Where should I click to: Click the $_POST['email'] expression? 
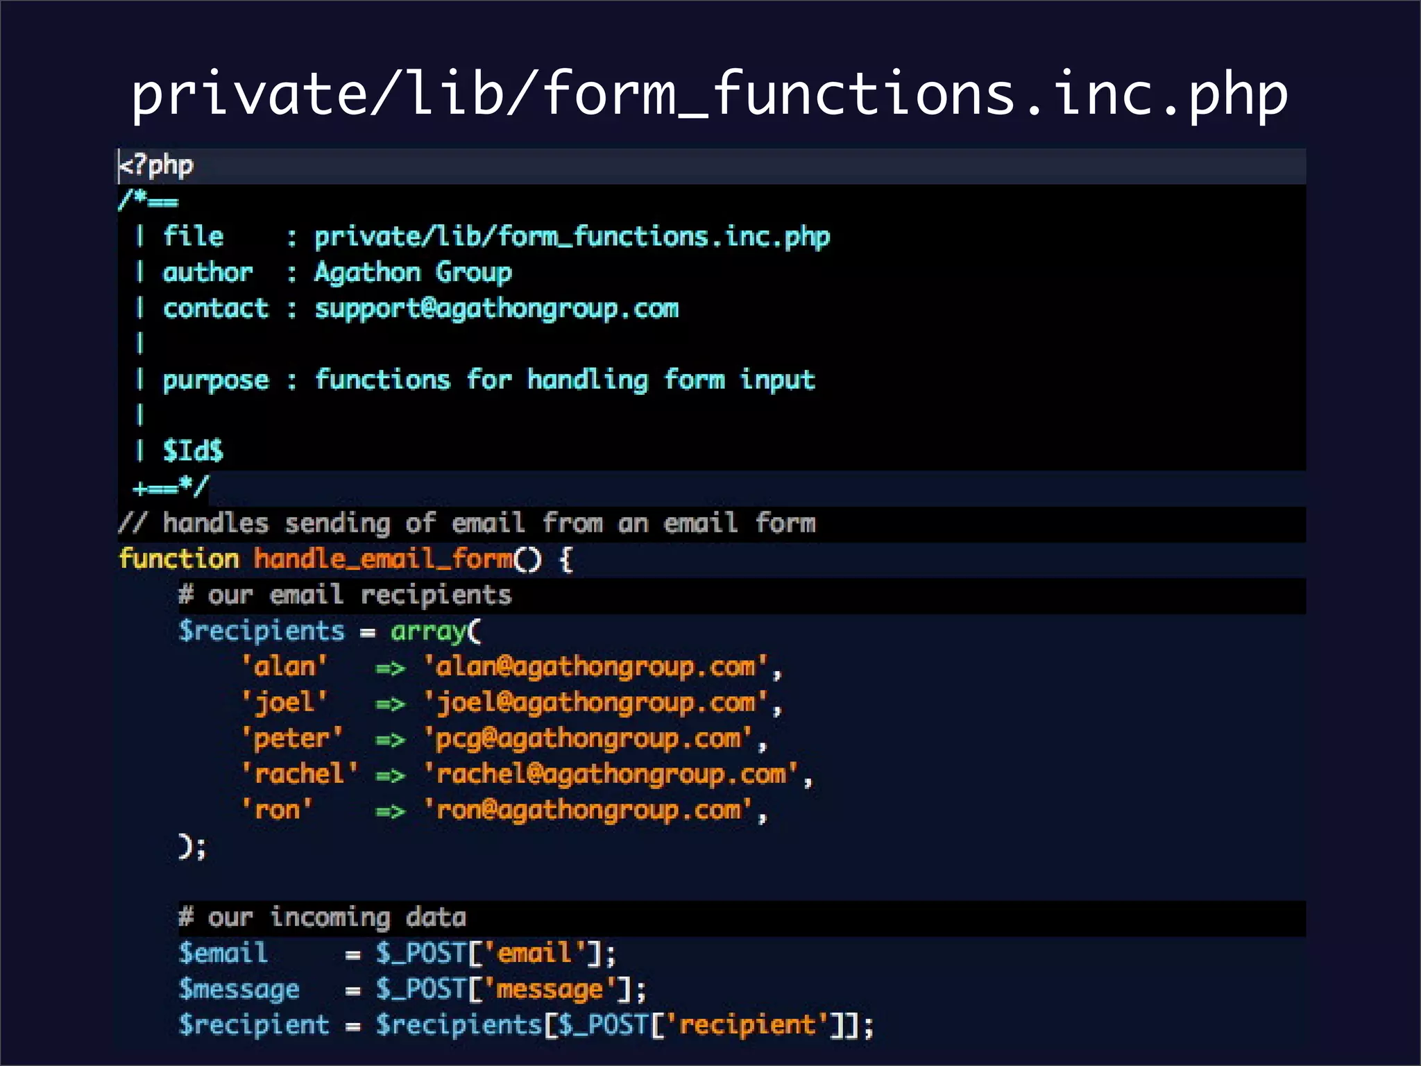[x=490, y=954]
